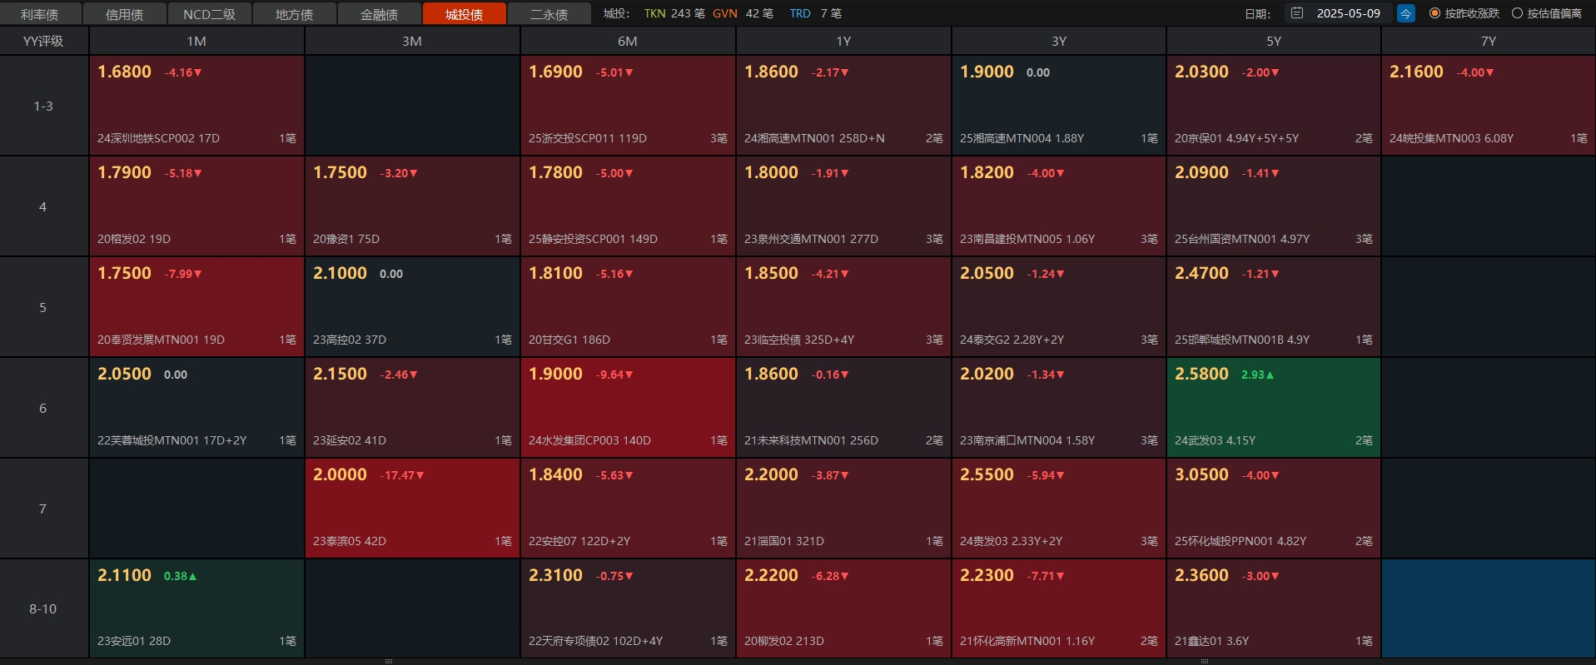The height and width of the screenshot is (665, 1596).
Task: Switch to the 利率债 tab
Action: pos(40,14)
